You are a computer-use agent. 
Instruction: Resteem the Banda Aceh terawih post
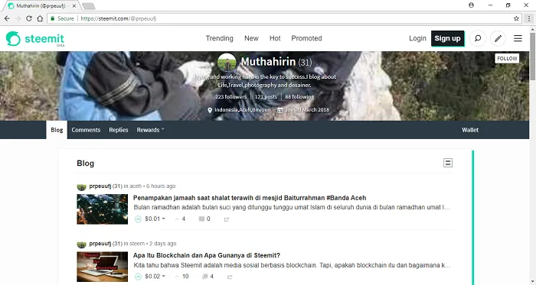(x=227, y=219)
